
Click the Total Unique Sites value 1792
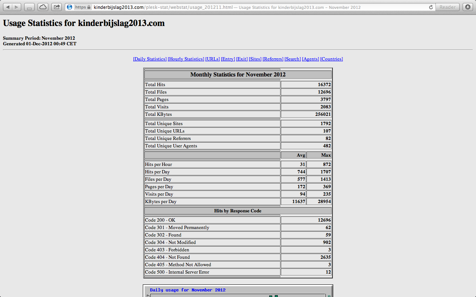pyautogui.click(x=326, y=124)
